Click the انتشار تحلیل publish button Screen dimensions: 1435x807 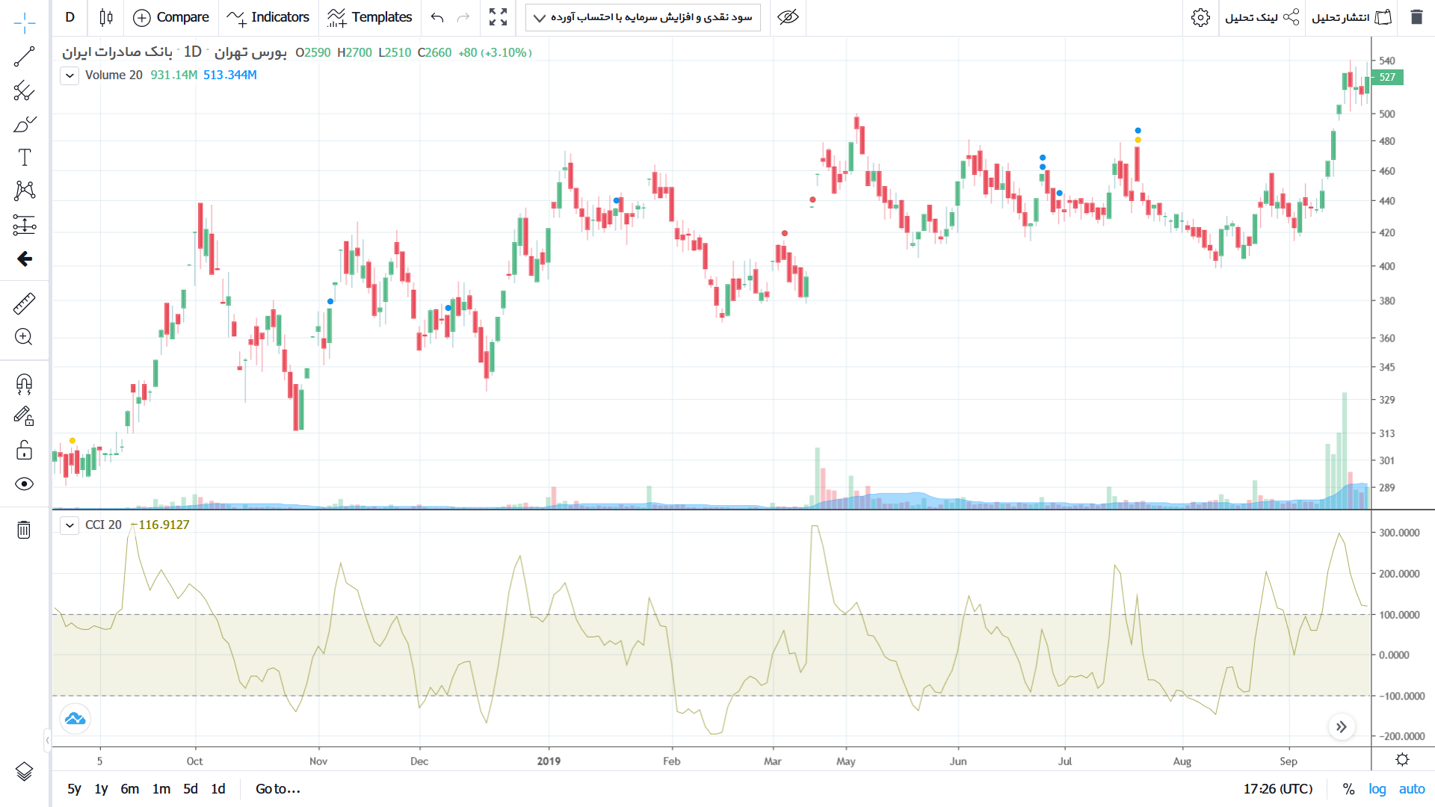click(1352, 17)
